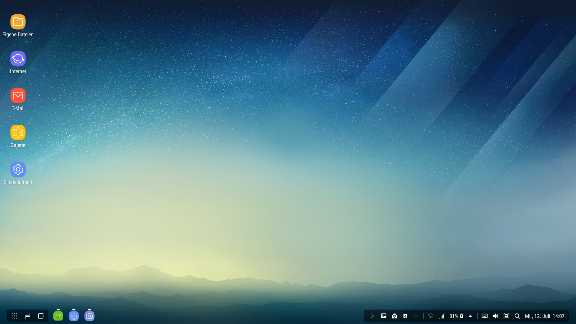Open volume control speaker icon

496,316
